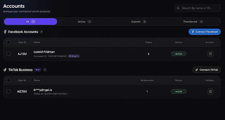Click the Name header in Facebook table

[37, 42]
